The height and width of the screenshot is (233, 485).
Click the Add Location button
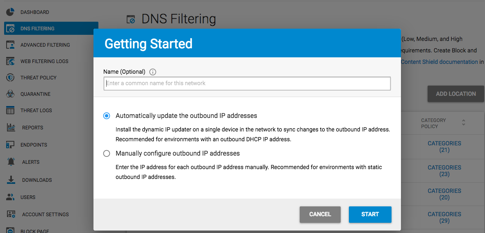(455, 94)
